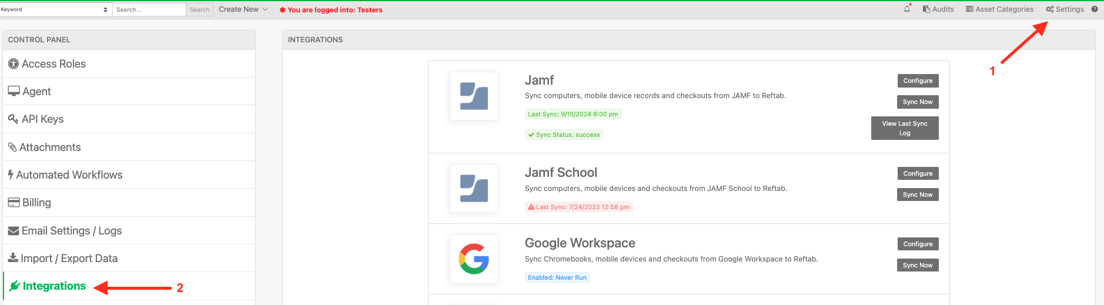1104x305 pixels.
Task: Focus the Search text field
Action: coord(149,9)
